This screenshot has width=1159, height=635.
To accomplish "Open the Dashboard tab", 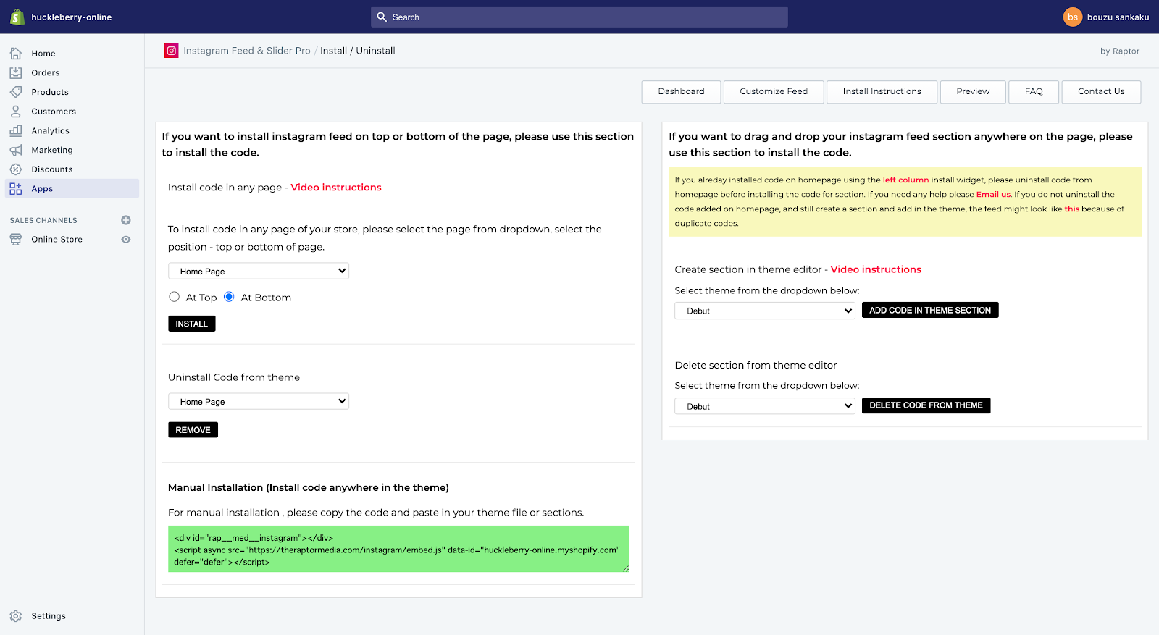I will tap(681, 92).
